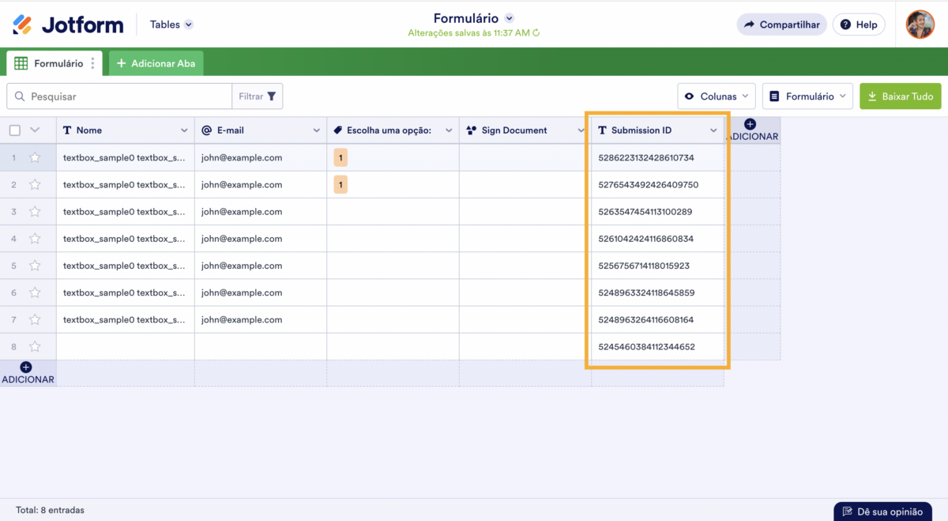Click the Adicionar Aba tab button
Viewport: 948px width, 521px height.
click(156, 63)
